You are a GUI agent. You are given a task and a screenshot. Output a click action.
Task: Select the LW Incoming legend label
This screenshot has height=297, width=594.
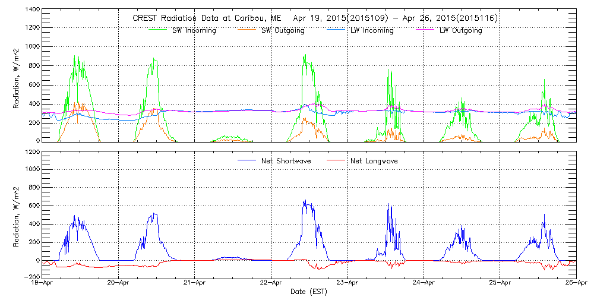coord(371,30)
